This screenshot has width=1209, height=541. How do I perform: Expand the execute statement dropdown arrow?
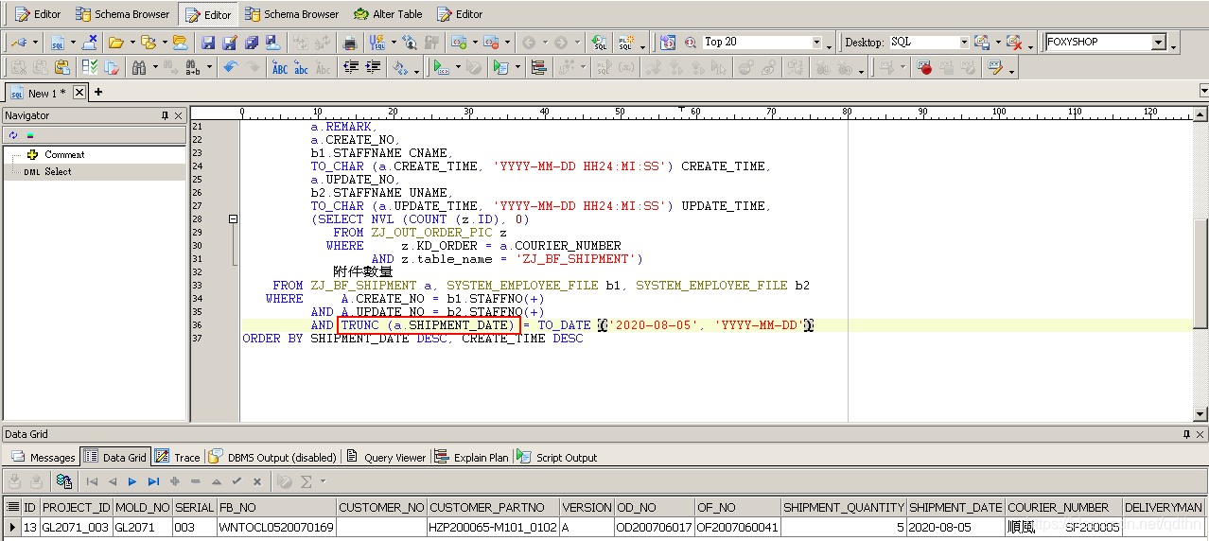click(x=458, y=67)
